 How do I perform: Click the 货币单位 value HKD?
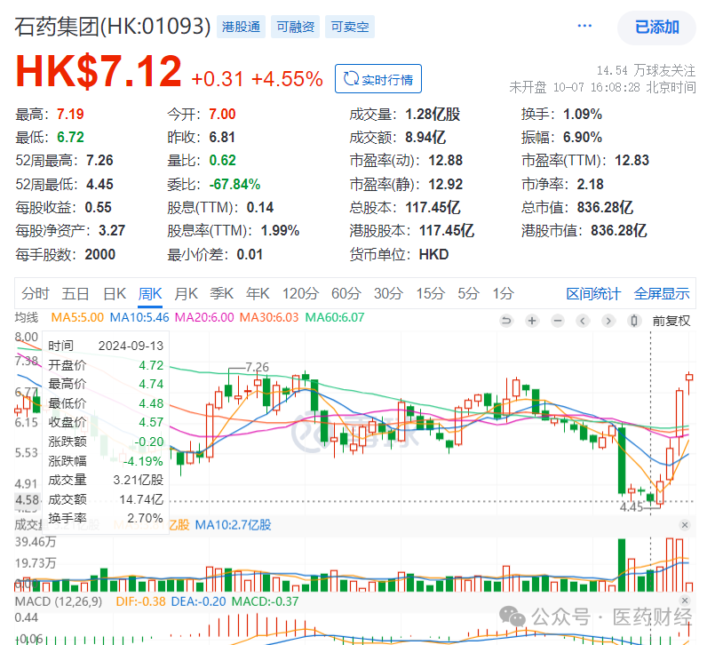434,254
